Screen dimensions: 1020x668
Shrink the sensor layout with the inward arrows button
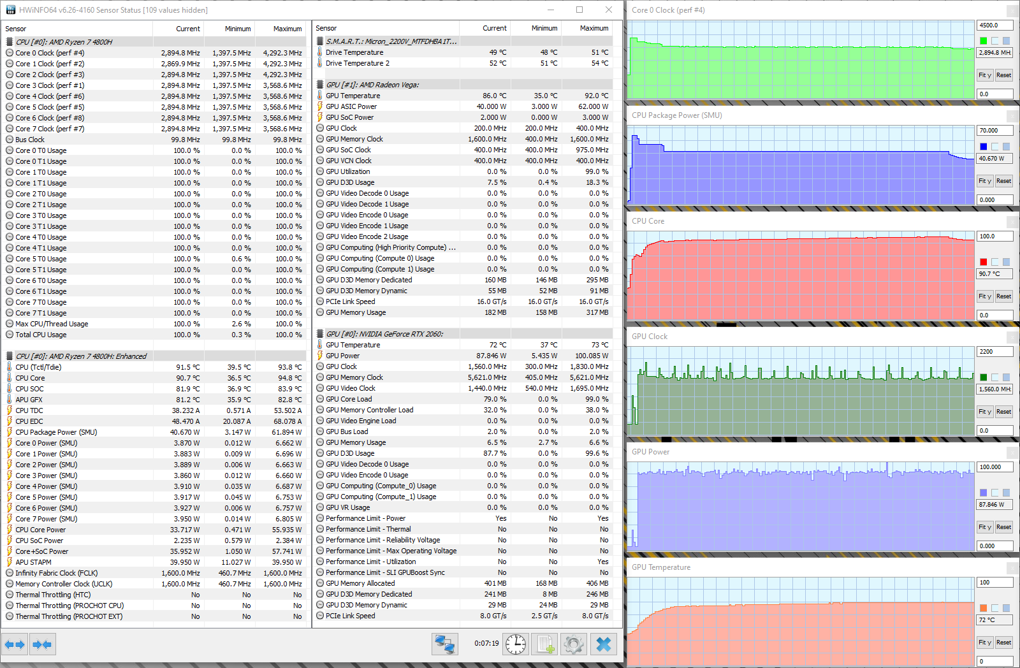[x=42, y=644]
